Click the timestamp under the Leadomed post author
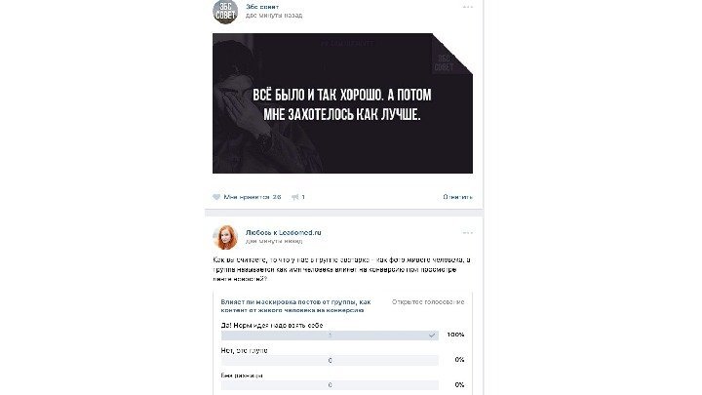Screen dimensions: 702x395 tap(274, 241)
